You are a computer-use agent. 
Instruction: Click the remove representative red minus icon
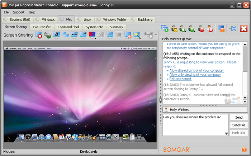pyautogui.click(x=201, y=29)
